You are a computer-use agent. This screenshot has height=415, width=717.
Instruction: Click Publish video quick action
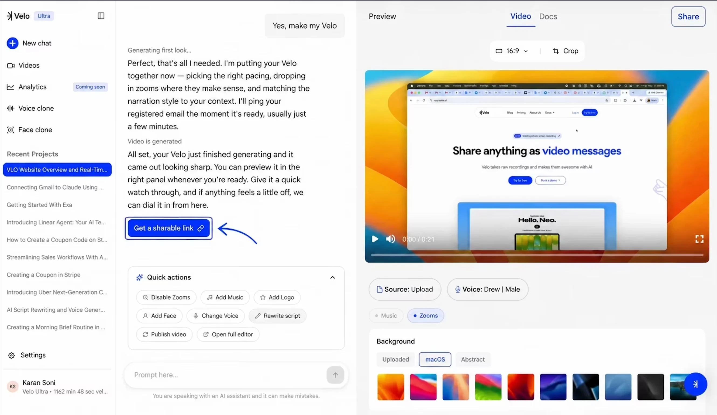pyautogui.click(x=164, y=334)
